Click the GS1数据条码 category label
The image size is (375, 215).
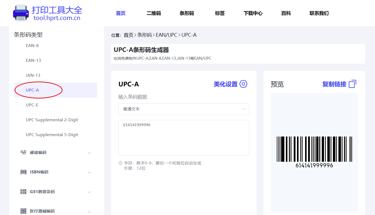click(x=42, y=192)
